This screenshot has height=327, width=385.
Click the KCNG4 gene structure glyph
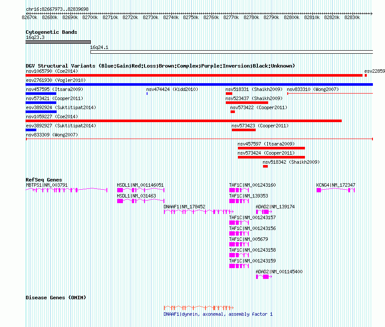point(336,190)
